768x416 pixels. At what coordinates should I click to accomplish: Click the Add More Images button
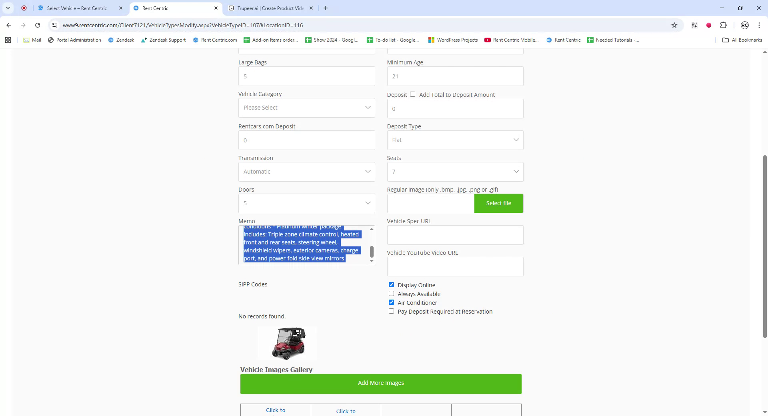[380, 383]
